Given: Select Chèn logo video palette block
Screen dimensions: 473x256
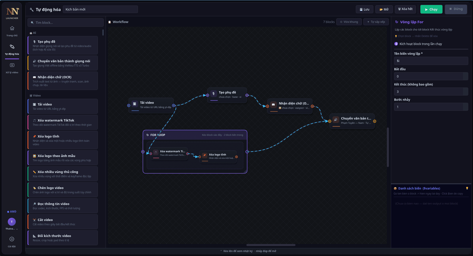Looking at the screenshot, I should coord(63,190).
